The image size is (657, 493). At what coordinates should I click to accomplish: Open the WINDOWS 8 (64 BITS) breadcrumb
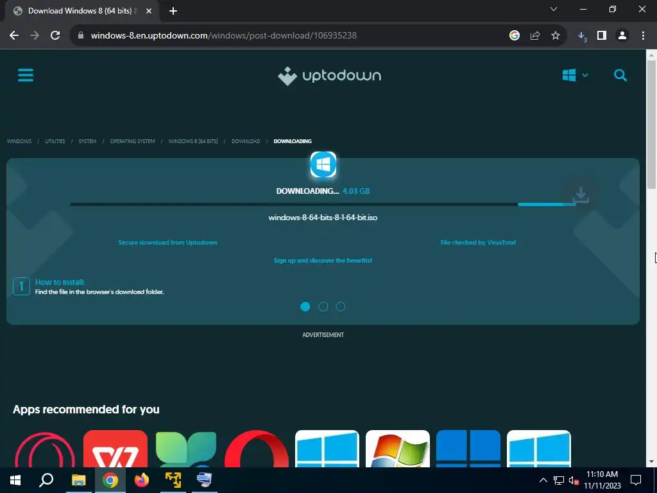tap(193, 141)
